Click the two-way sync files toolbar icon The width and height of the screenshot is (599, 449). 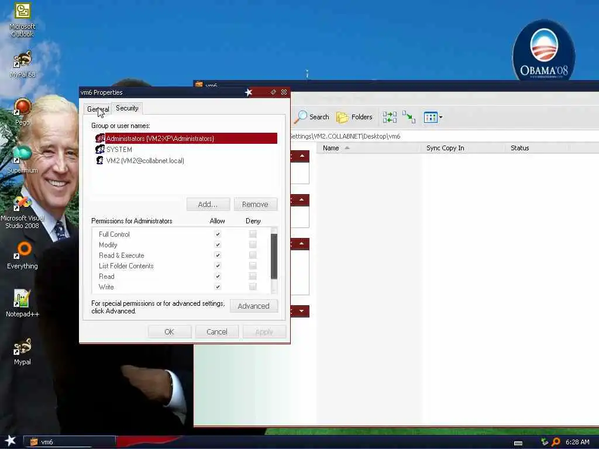coord(390,117)
